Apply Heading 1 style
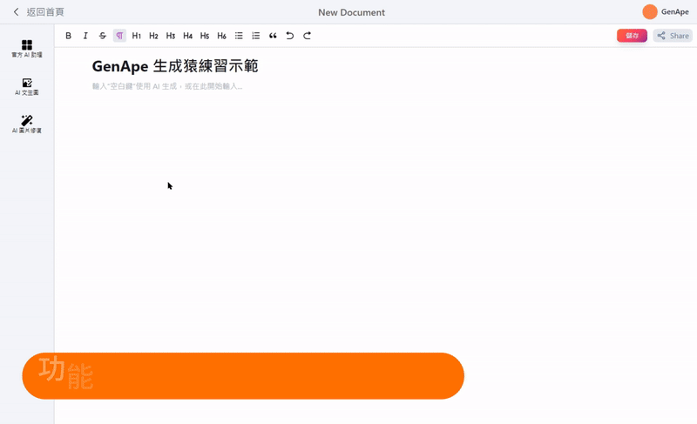The width and height of the screenshot is (697, 424). point(137,36)
